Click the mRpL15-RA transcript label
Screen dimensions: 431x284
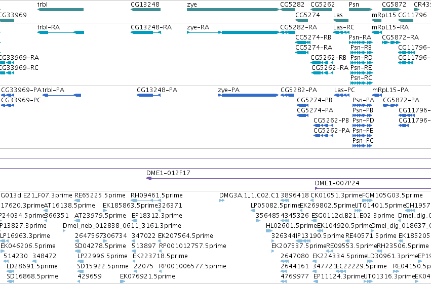coord(390,27)
